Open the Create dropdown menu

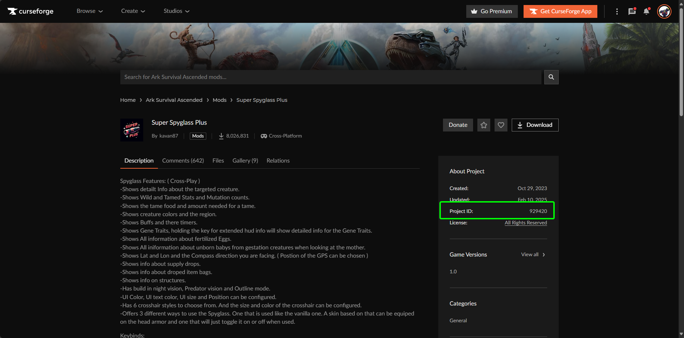coord(133,11)
